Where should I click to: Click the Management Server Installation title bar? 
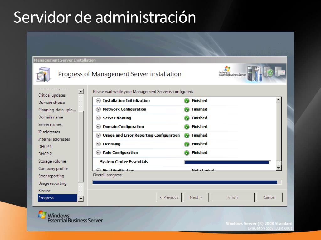[x=160, y=60]
